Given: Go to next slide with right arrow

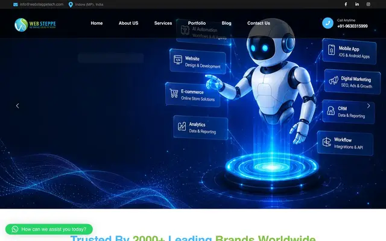Looking at the screenshot, I should click(369, 106).
